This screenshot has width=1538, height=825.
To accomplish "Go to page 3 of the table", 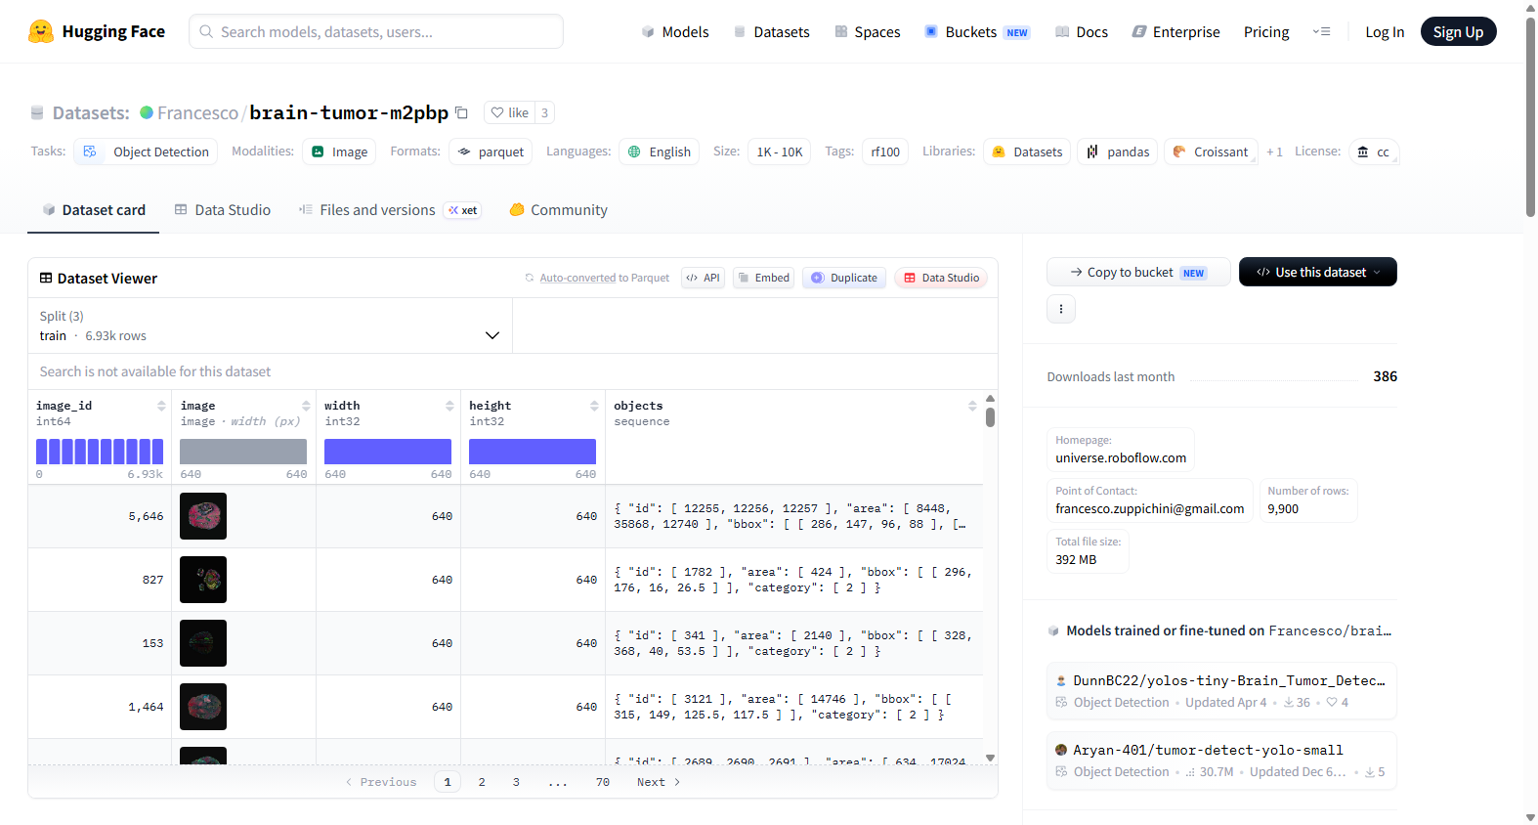I will [516, 782].
